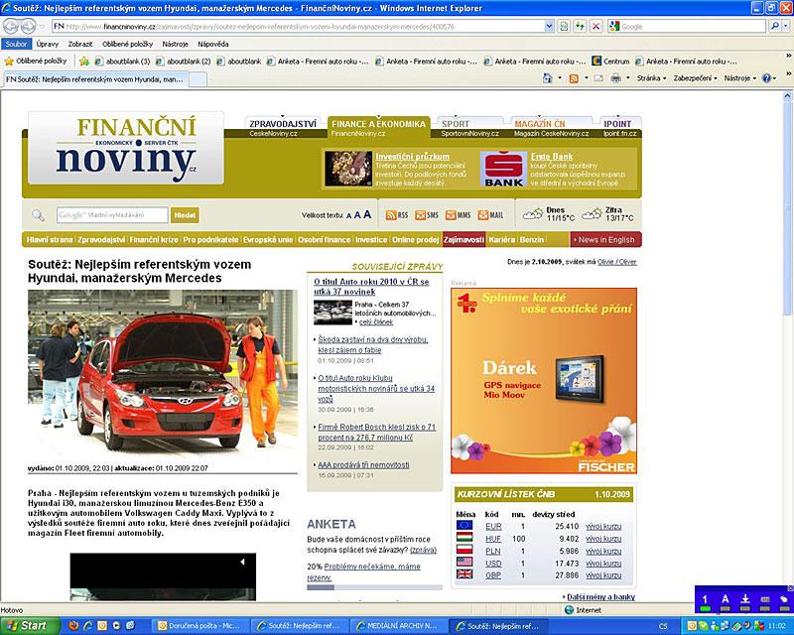Switch to the ZPRAVODAJSTVÍ site tab
This screenshot has width=794, height=635.
pyautogui.click(x=283, y=124)
